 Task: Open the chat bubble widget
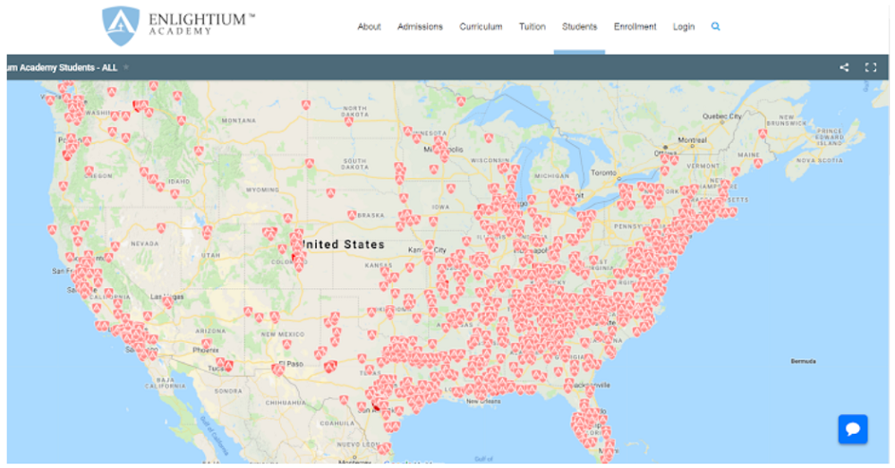pyautogui.click(x=853, y=429)
